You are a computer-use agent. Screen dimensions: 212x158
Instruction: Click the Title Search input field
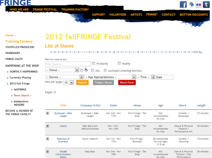click(x=68, y=64)
